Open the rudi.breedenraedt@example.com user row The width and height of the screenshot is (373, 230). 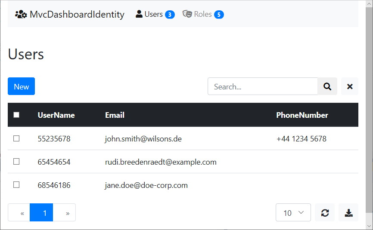pos(160,162)
